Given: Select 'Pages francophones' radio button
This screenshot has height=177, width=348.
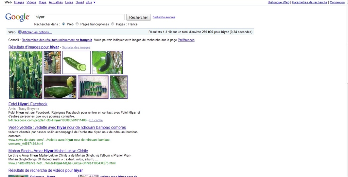Looking at the screenshot, I should pos(77,24).
